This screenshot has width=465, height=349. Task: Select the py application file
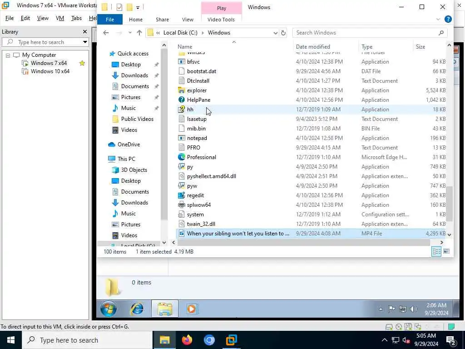[x=190, y=166]
